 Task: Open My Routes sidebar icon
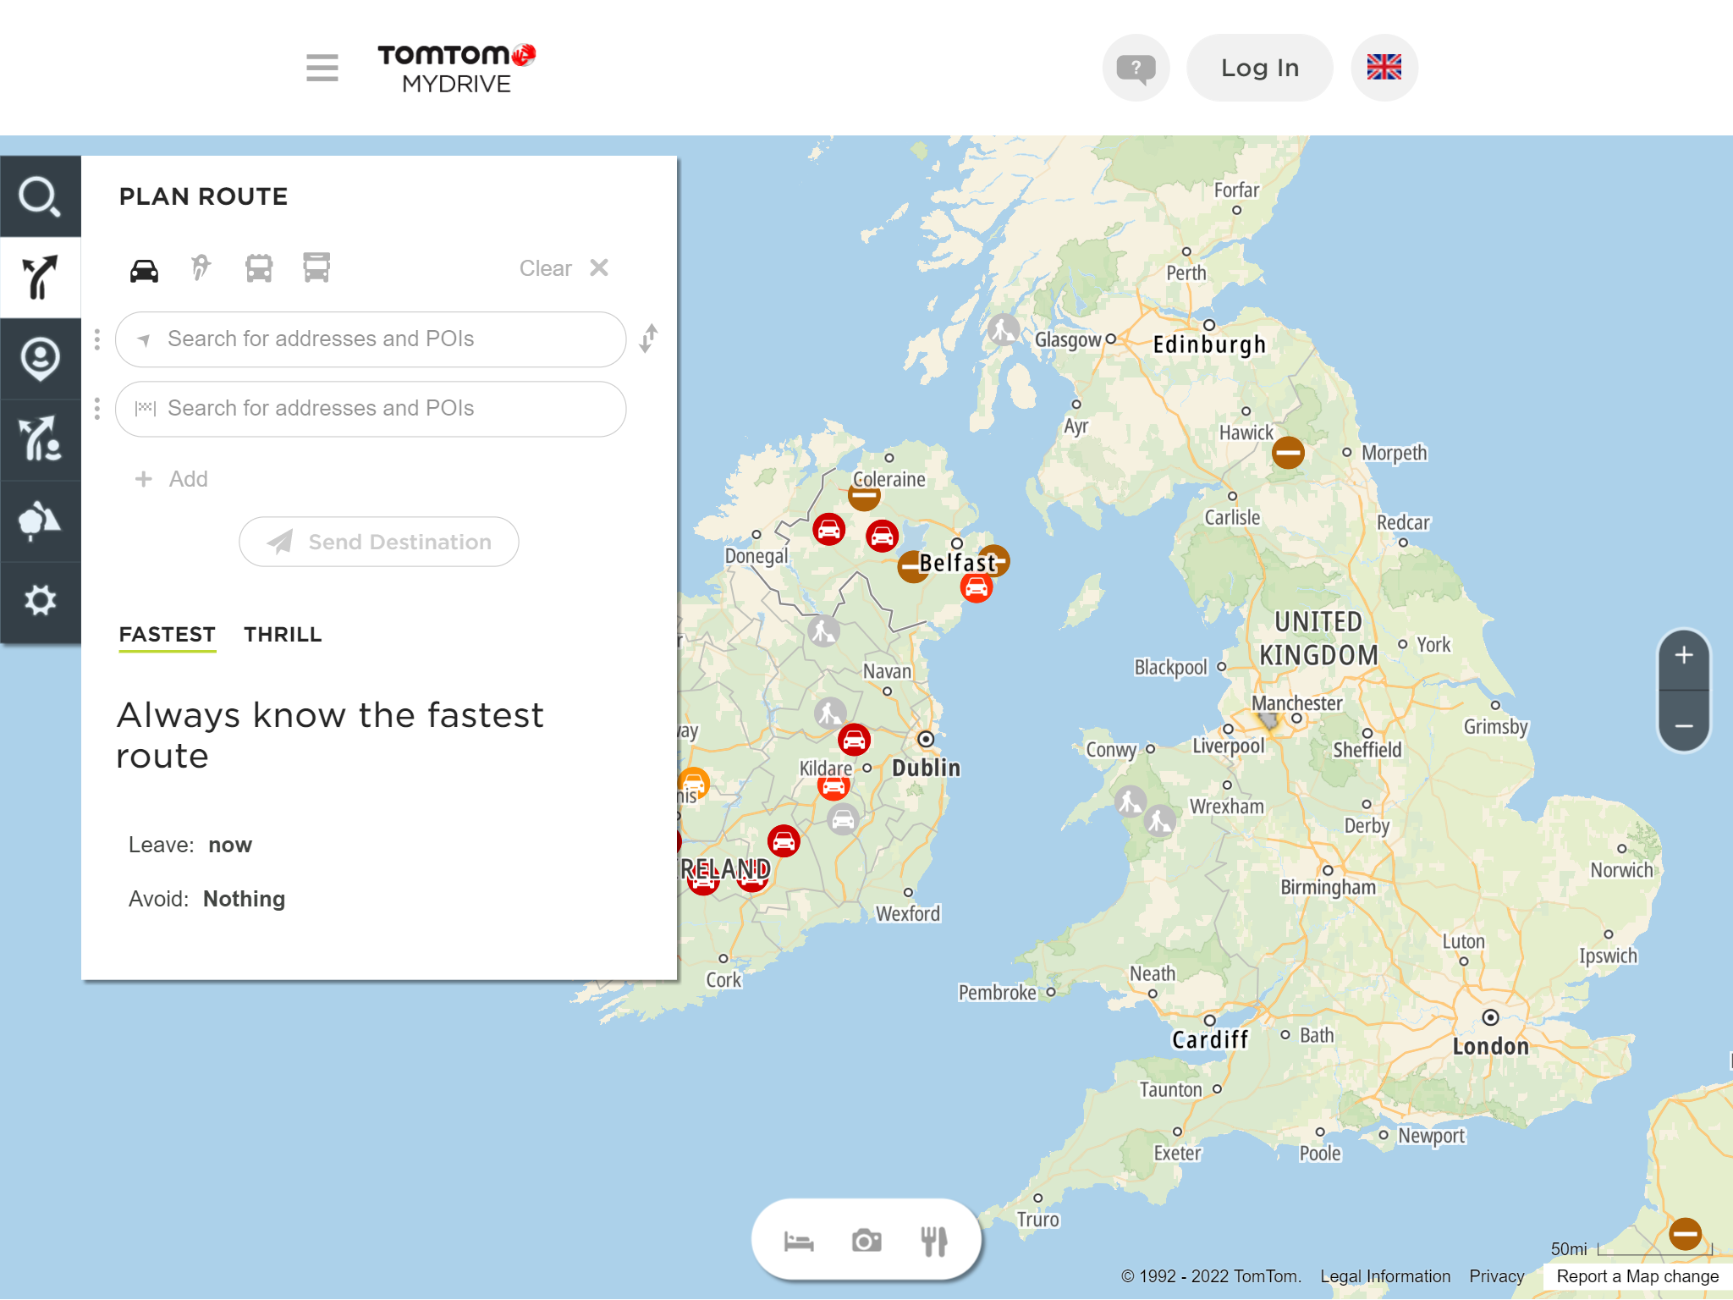(x=40, y=440)
